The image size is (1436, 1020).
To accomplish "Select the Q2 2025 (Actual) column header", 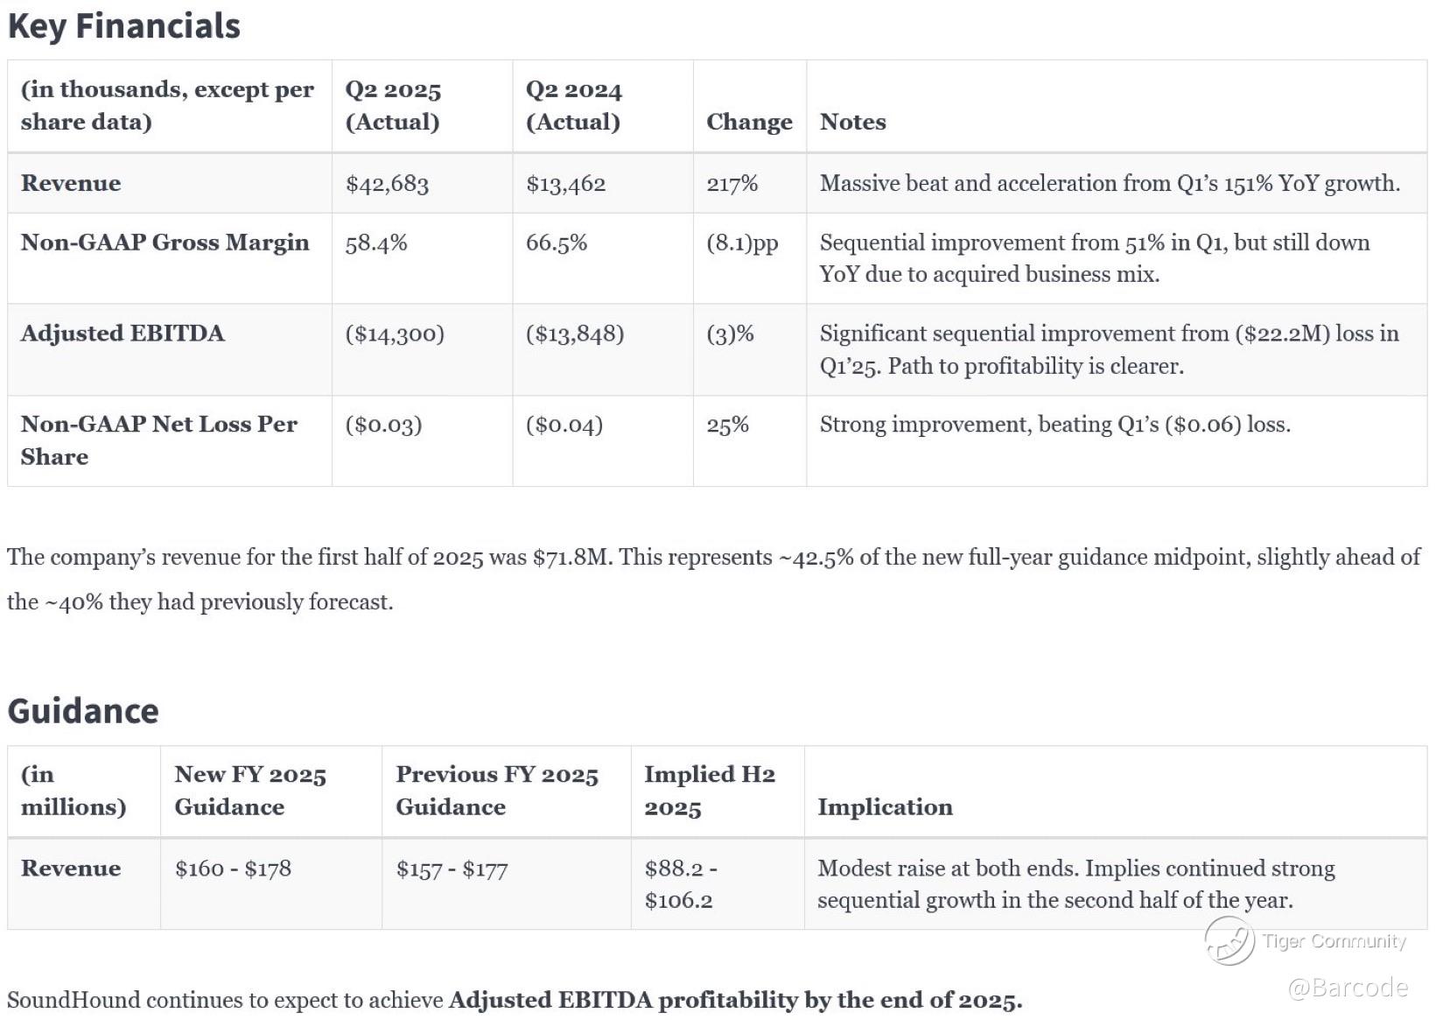I will [x=393, y=105].
